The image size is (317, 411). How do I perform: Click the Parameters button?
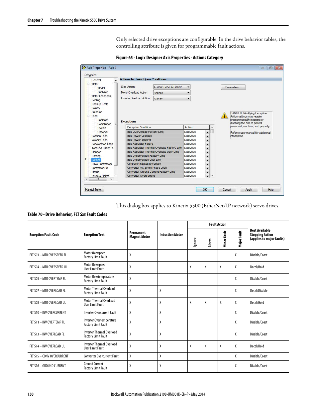point(233,87)
